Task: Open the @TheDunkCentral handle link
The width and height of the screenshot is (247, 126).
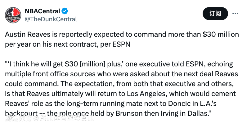Action: [x=51, y=19]
